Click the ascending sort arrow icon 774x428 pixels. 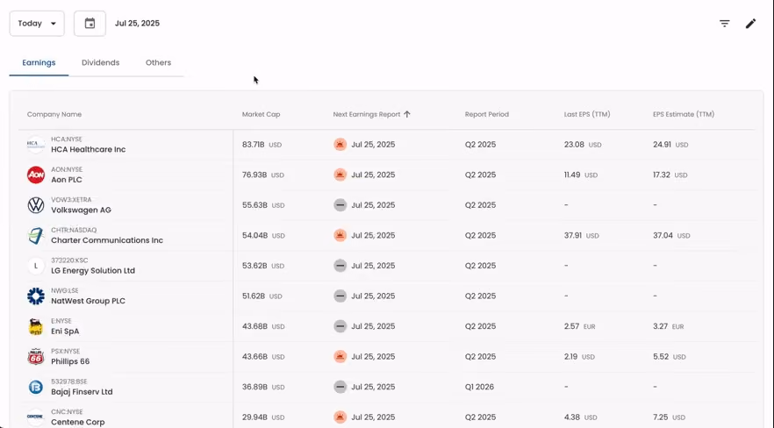tap(407, 114)
